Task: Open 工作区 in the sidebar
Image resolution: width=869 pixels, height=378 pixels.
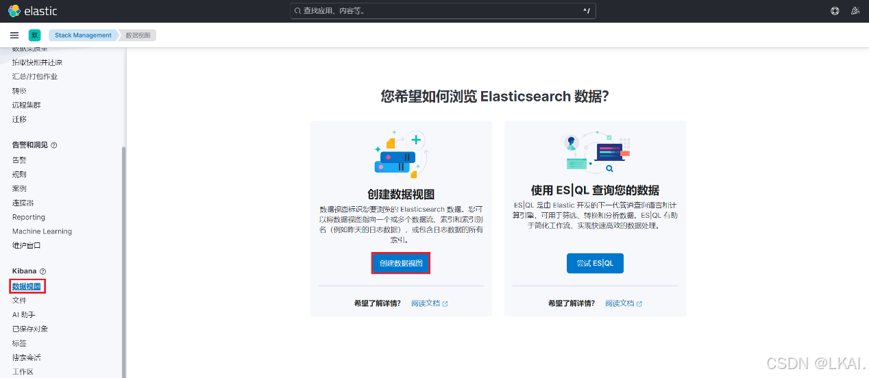Action: 23,372
